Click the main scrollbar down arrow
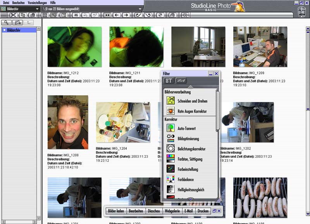Viewport: 310px width, 224px height. coord(308,214)
